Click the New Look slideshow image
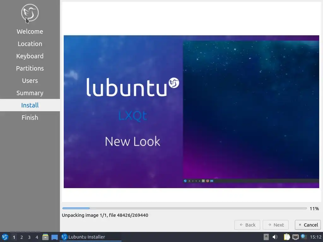 pos(191,112)
